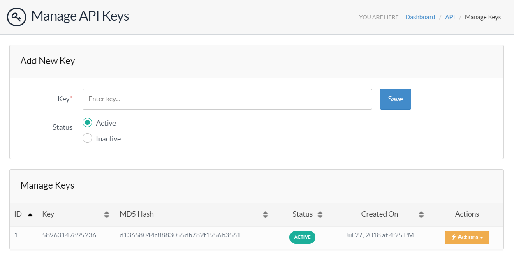Screen dimensions: 514x258
Task: Click the MD5 Hash column sort arrows
Action: click(x=265, y=214)
